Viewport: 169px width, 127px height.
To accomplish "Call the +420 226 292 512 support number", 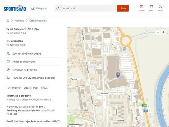I will click(34, 78).
